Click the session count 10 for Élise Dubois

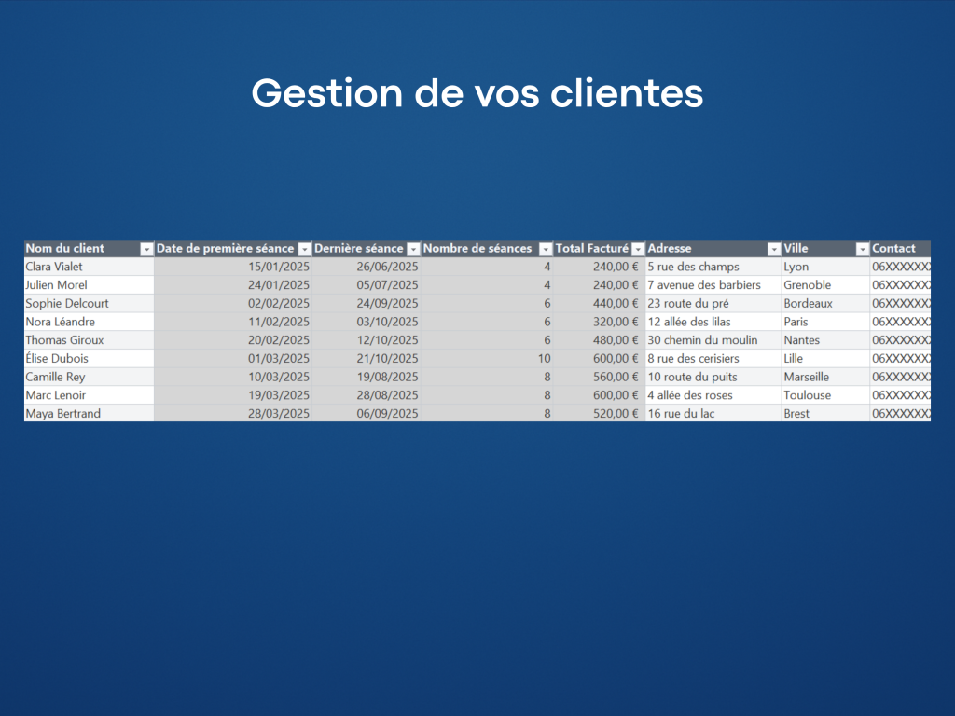pos(544,359)
